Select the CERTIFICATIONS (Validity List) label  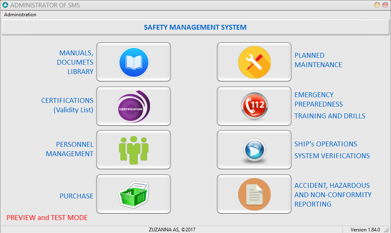pos(67,105)
